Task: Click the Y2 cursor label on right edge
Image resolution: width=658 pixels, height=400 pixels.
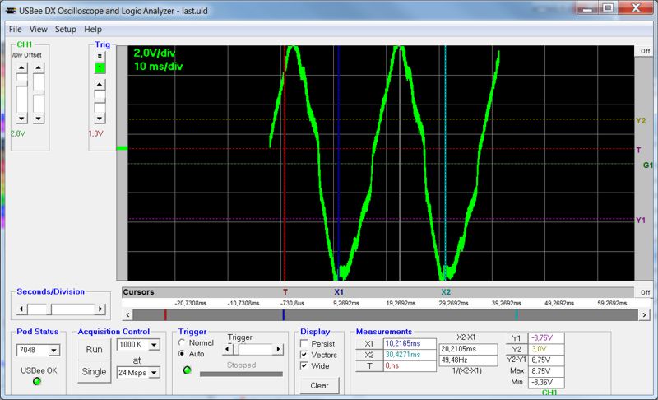Action: [x=641, y=120]
